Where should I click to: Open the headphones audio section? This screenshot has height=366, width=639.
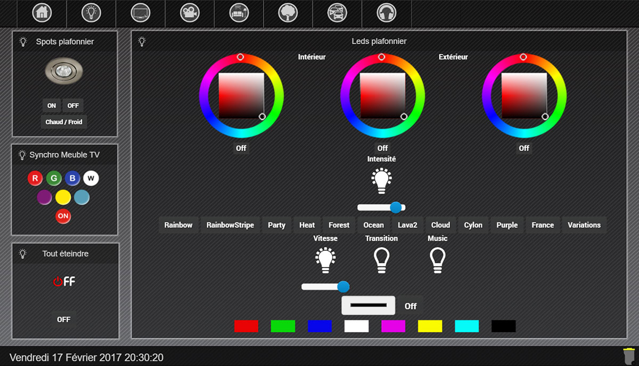pos(386,13)
